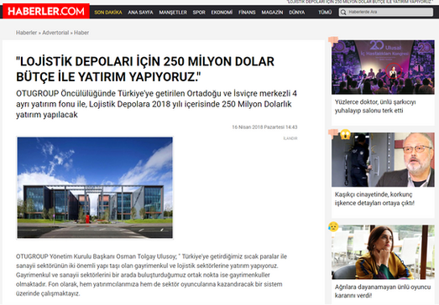Click the scrolling ticker headline at top
Screen dimensions: 439x305
tap(360, 2)
